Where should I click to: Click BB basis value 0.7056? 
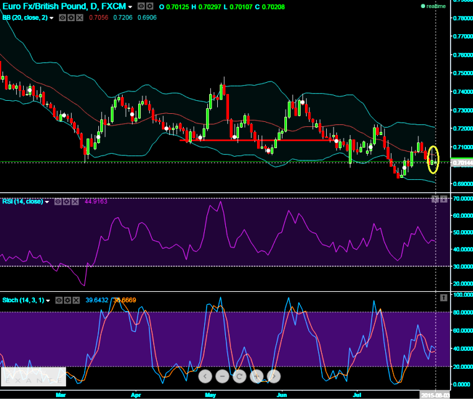(x=98, y=18)
